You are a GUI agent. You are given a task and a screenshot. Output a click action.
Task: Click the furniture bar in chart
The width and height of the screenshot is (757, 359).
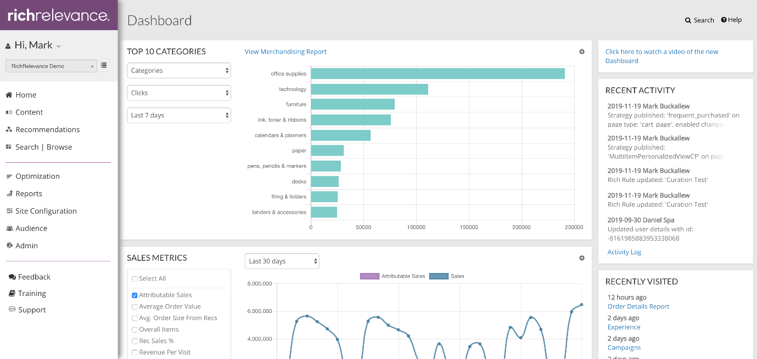[x=352, y=104]
